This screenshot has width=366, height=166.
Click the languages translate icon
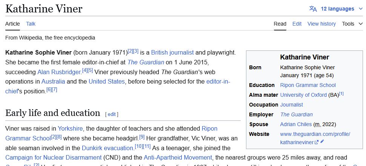tap(313, 9)
